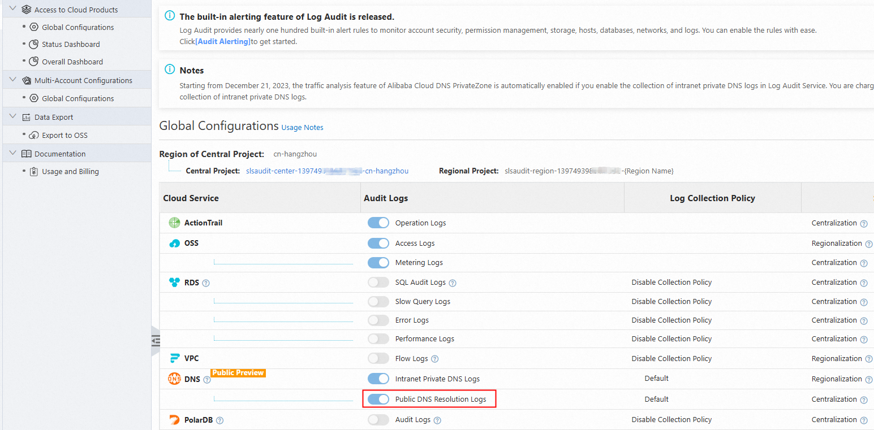Click the DNS service icon
The image size is (874, 430).
pos(174,379)
